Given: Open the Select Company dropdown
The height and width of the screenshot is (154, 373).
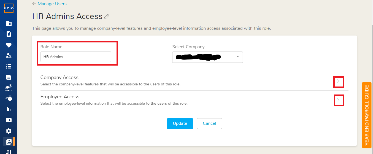Looking at the screenshot, I should pyautogui.click(x=207, y=57).
